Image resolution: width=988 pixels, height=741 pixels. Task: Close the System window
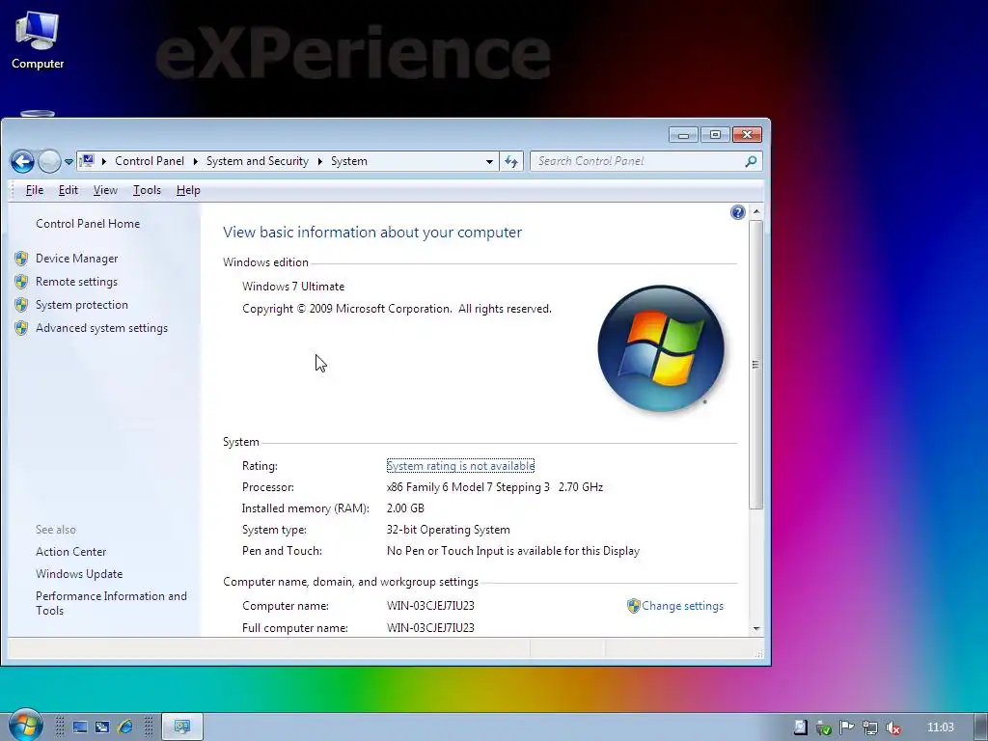click(x=748, y=135)
